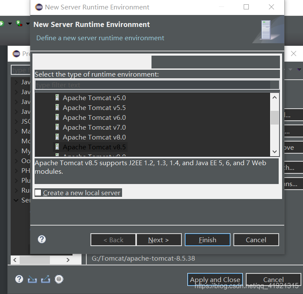Image resolution: width=303 pixels, height=294 pixels.
Task: Click the server icon beside Apache Tomcat v7.0
Action: point(57,127)
